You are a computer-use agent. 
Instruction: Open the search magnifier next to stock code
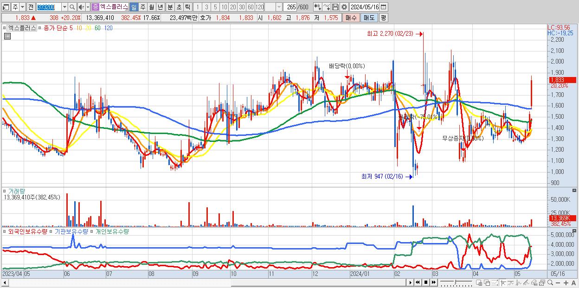[x=72, y=7]
